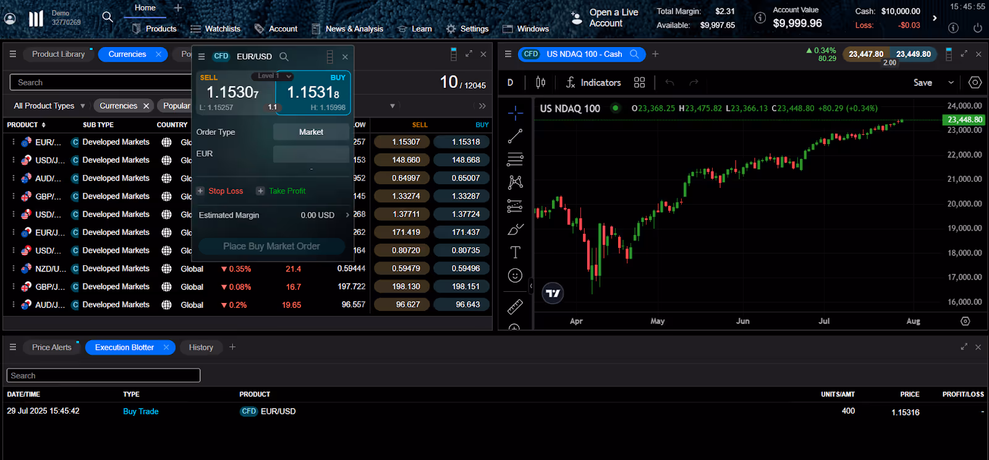Open the emoji icons tool on chart
Image resolution: width=989 pixels, height=460 pixels.
pyautogui.click(x=515, y=276)
